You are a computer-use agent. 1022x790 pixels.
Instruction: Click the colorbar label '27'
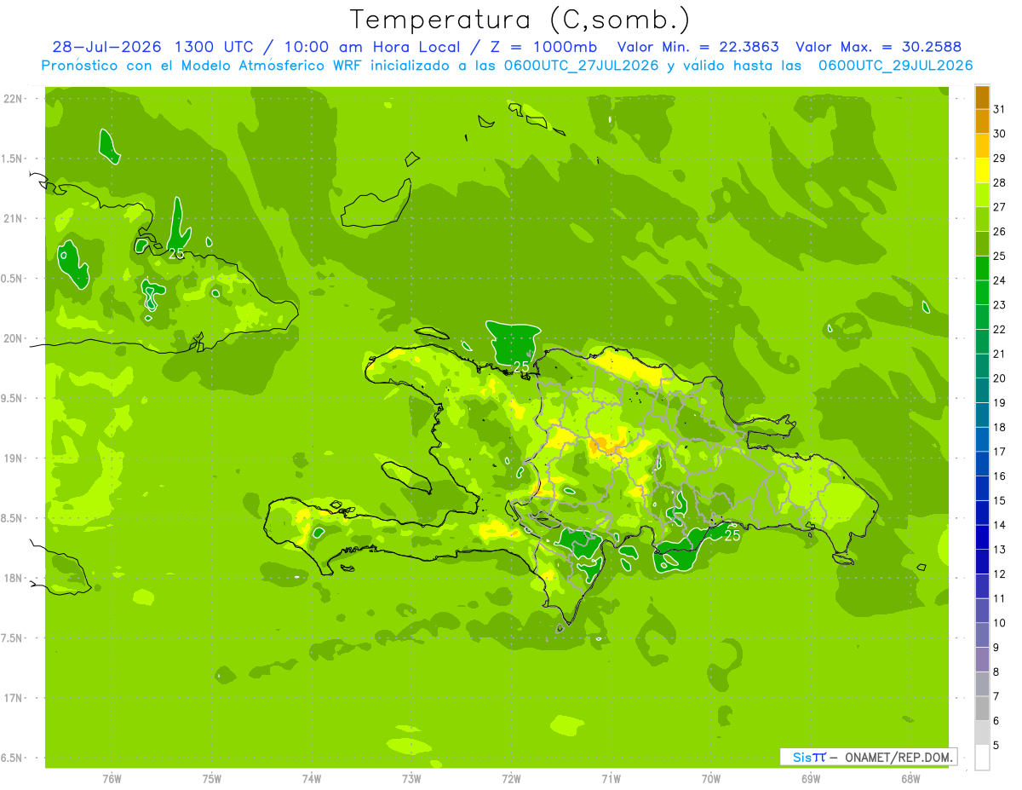click(x=1000, y=207)
